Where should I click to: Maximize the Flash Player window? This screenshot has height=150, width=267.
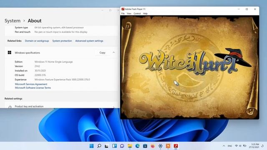coord(247,9)
